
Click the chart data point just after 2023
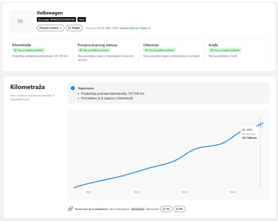192,150
